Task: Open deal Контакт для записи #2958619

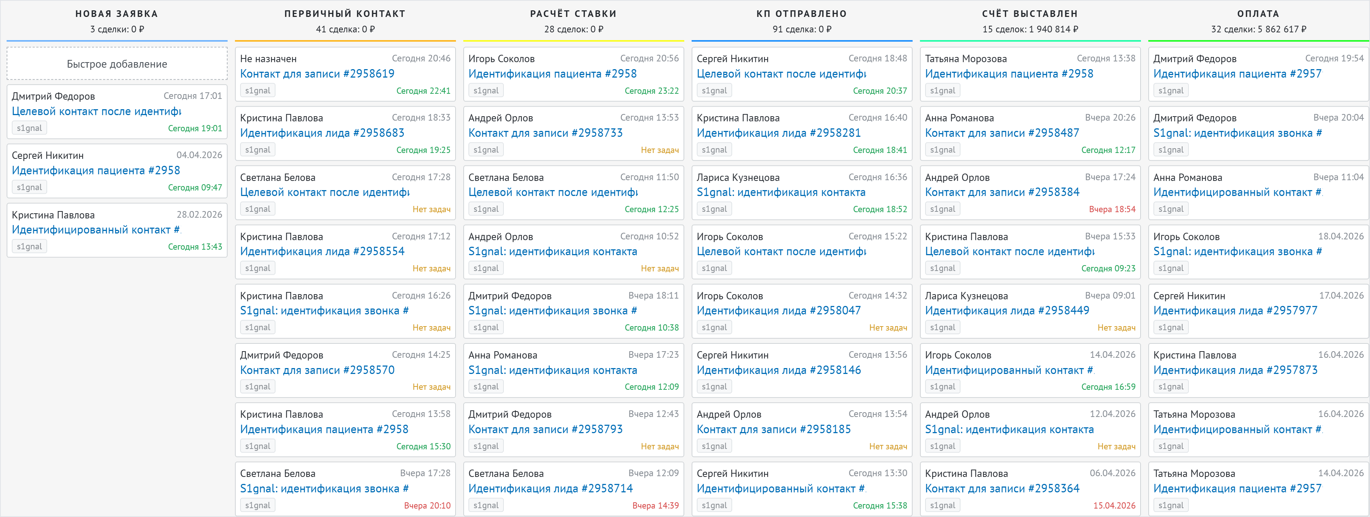Action: click(317, 74)
